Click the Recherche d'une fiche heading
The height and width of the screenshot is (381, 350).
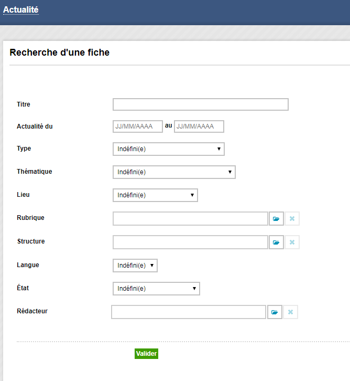pos(59,52)
